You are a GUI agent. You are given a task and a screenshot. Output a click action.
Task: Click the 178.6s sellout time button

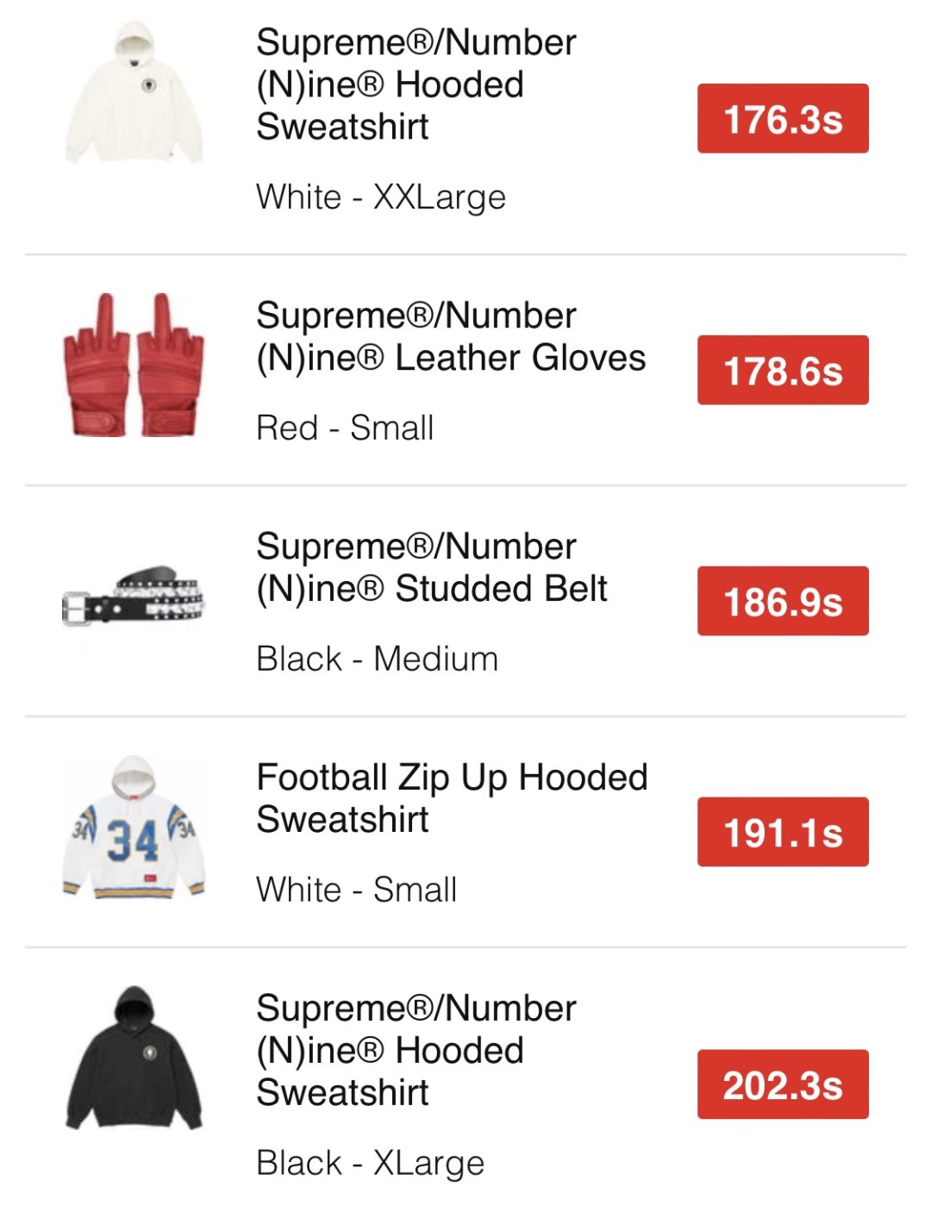pos(783,371)
